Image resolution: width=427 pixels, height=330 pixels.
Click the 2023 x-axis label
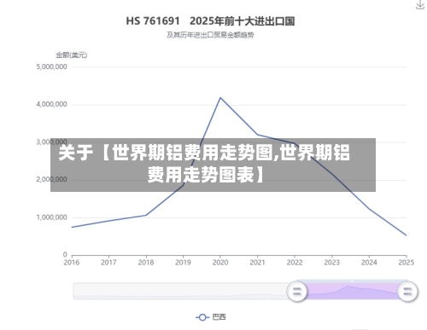(331, 263)
